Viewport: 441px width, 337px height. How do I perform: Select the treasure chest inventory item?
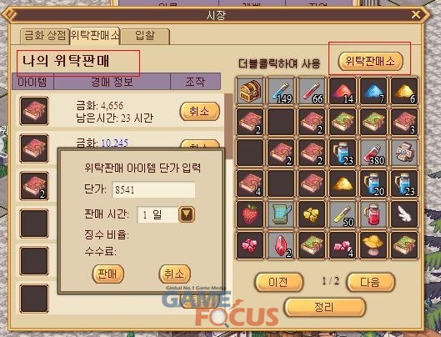click(x=250, y=91)
